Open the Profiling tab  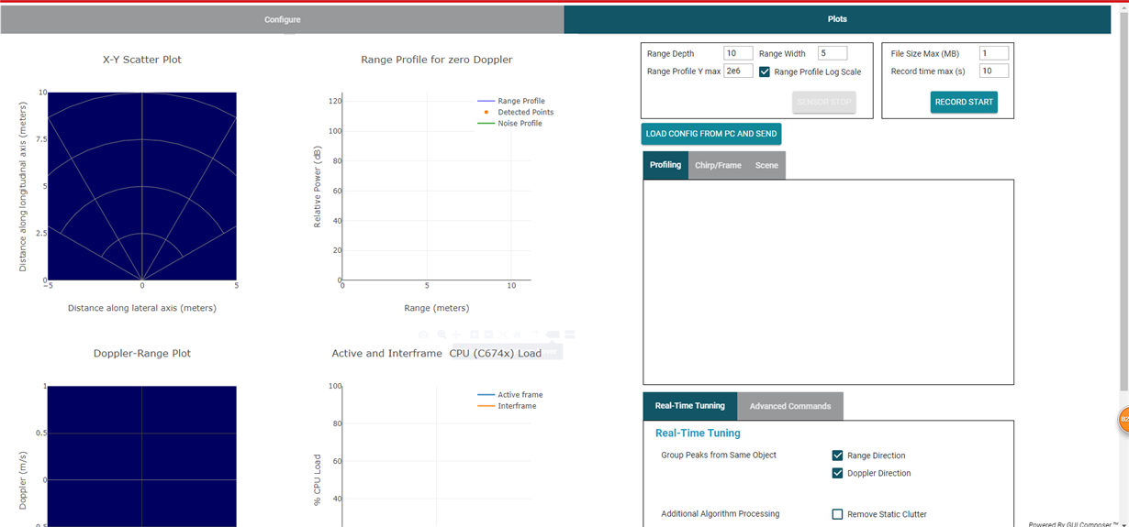665,165
